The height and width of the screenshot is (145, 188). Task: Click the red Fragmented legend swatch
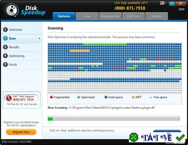pos(51,97)
